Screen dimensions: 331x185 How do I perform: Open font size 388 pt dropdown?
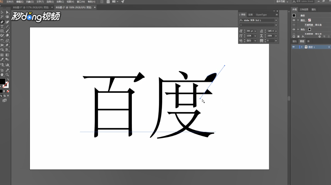(x=255, y=31)
